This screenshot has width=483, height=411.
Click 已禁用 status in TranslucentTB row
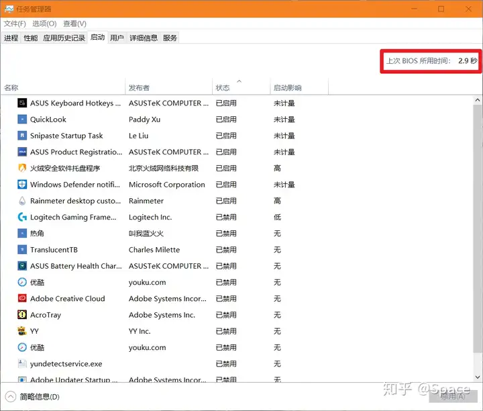226,250
